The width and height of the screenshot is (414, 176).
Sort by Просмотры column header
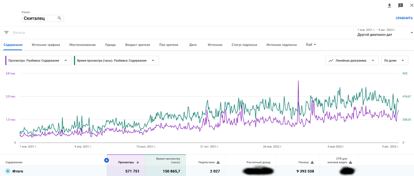pyautogui.click(x=126, y=162)
